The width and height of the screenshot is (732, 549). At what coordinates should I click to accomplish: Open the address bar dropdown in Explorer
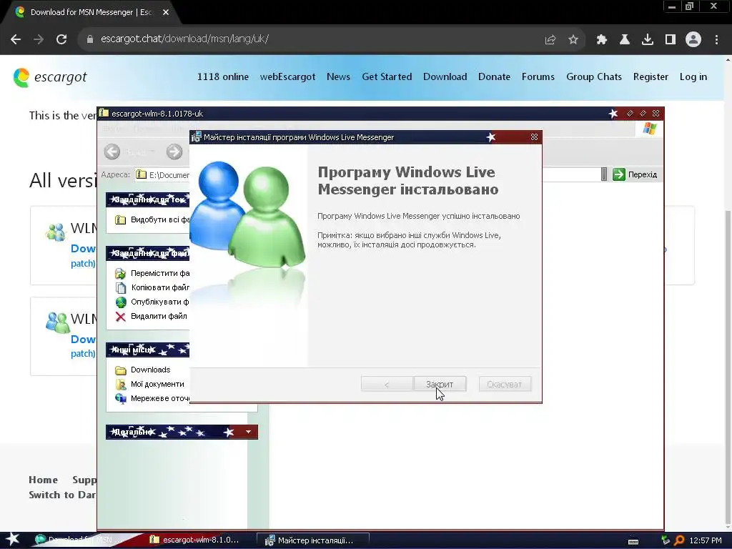tap(603, 174)
